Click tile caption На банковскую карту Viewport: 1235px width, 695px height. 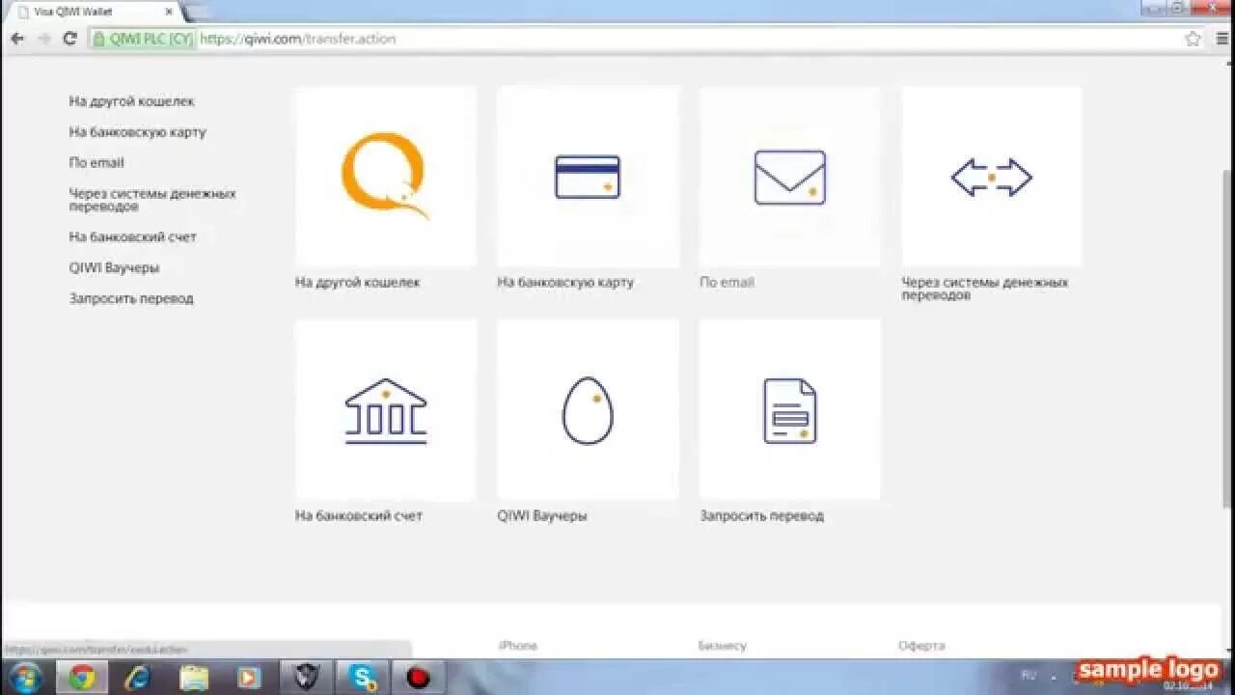[565, 283]
